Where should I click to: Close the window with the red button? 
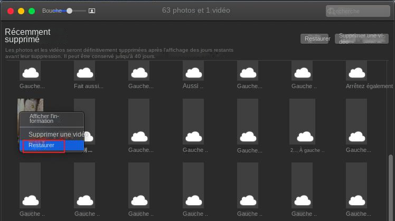(x=11, y=11)
